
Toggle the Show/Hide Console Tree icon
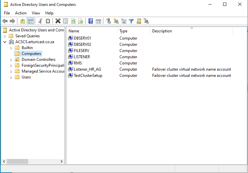[x=30, y=21]
